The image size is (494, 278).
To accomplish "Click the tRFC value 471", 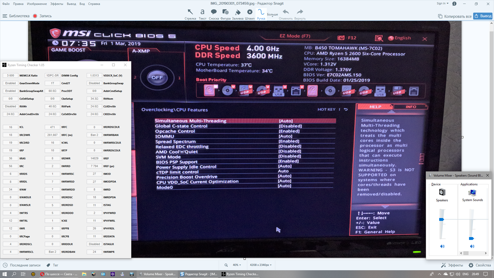I will coord(52,127).
